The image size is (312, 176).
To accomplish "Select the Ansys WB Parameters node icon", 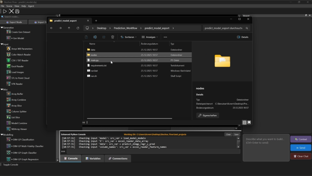I will click(9, 49).
